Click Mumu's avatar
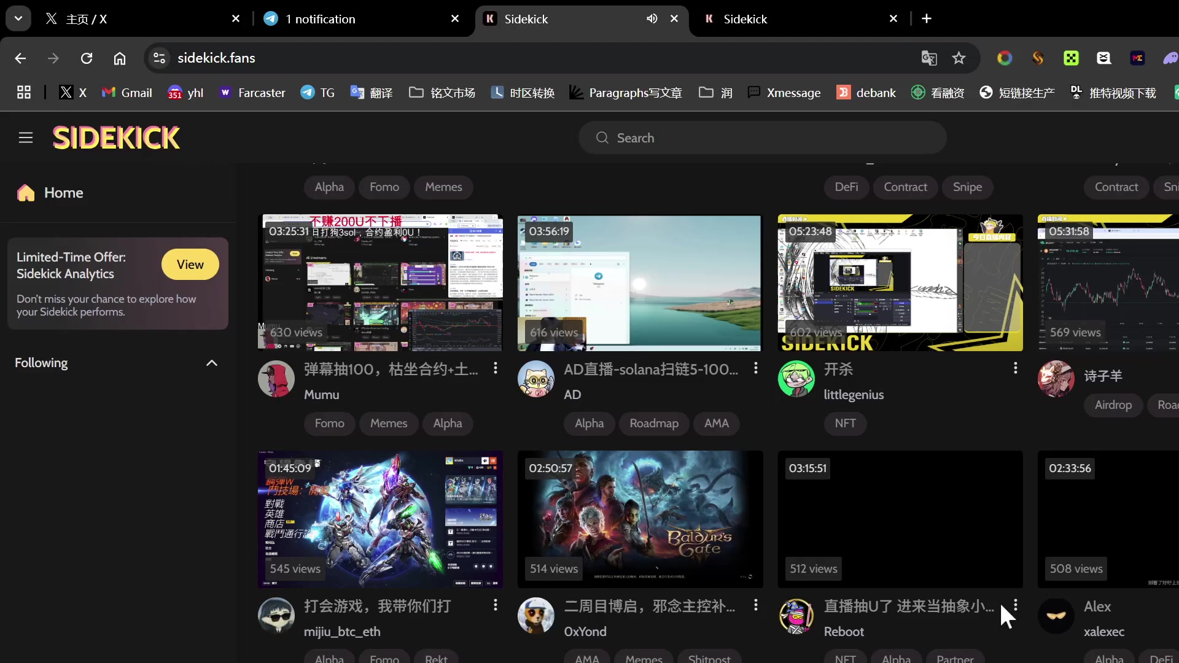 (x=276, y=379)
